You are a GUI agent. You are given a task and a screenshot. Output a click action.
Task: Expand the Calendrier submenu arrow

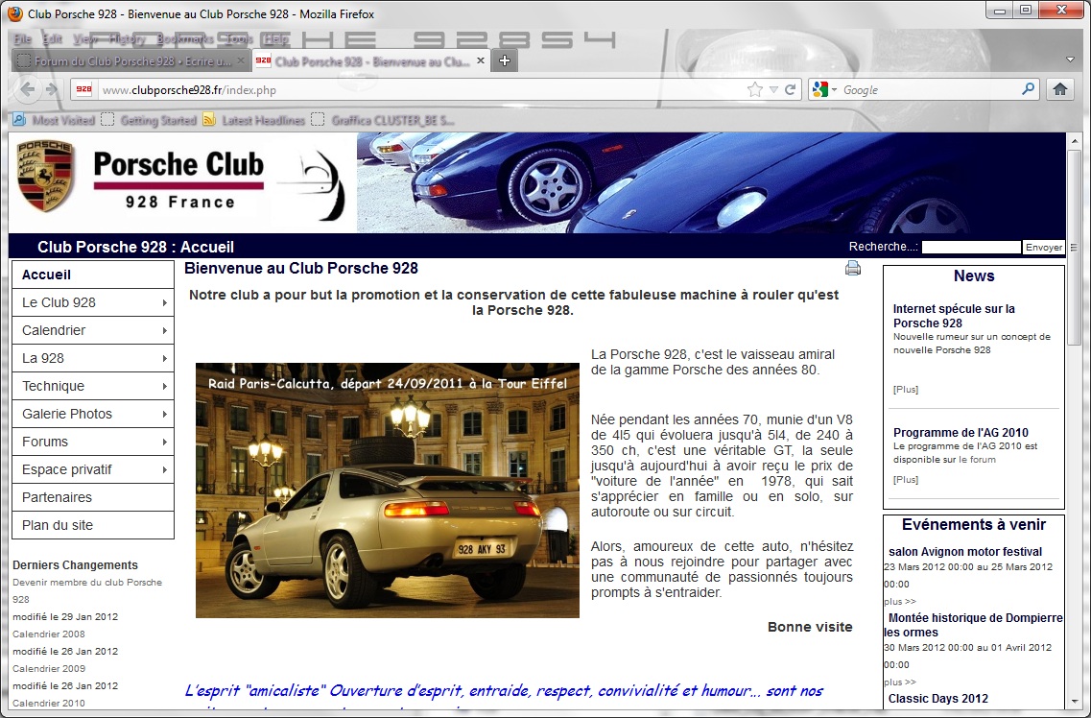[x=164, y=330]
